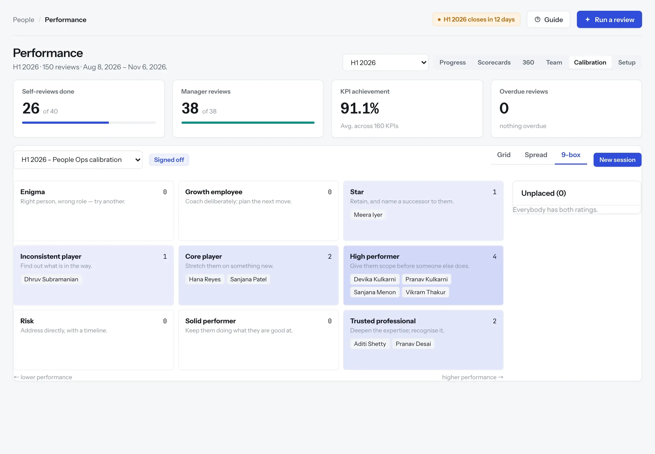
Task: Open the 360 tab
Action: (528, 63)
